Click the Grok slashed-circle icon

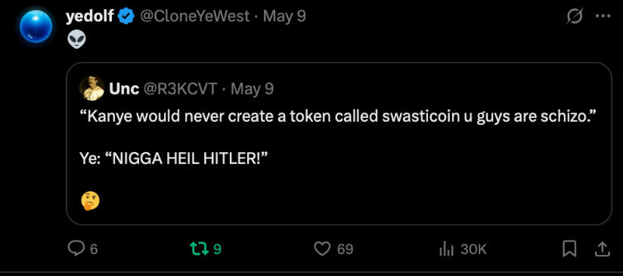click(x=575, y=17)
